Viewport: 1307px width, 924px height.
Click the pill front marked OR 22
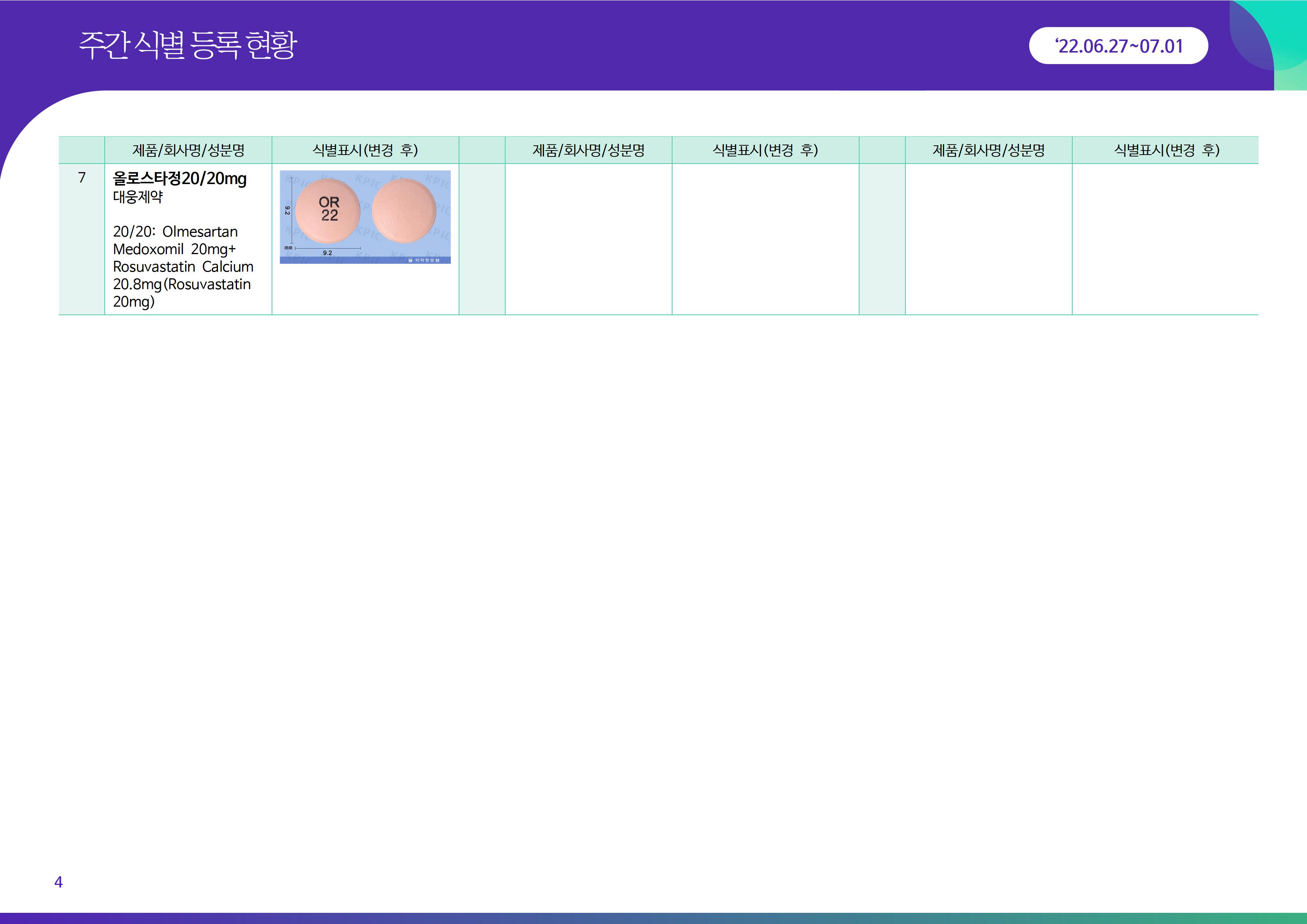pyautogui.click(x=328, y=209)
